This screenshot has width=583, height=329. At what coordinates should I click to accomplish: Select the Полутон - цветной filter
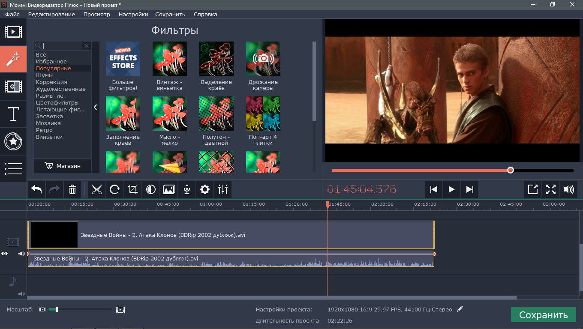[x=216, y=114]
